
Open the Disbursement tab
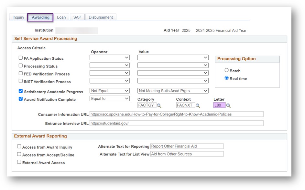click(101, 17)
